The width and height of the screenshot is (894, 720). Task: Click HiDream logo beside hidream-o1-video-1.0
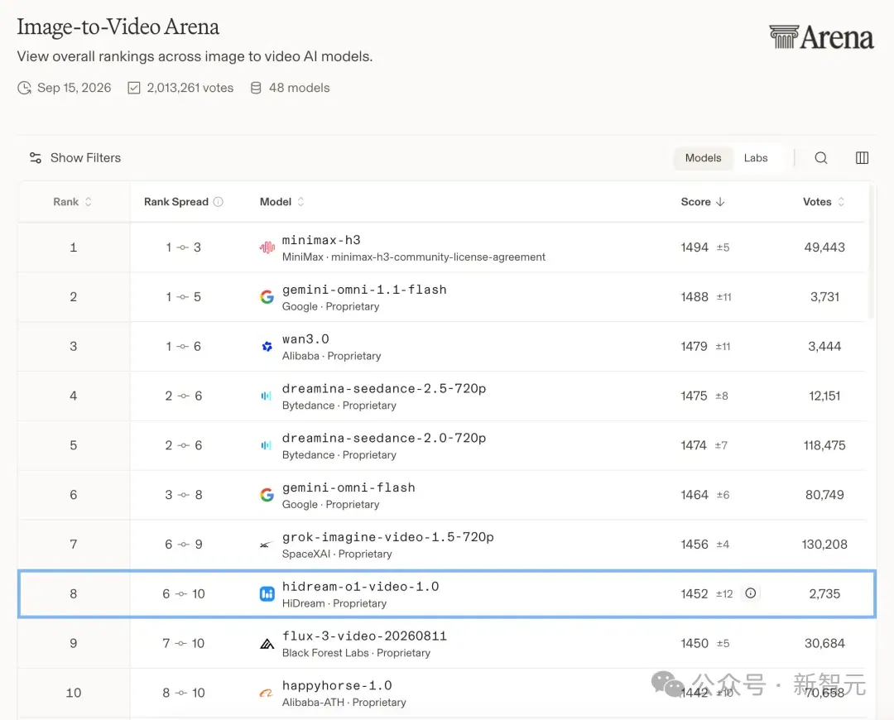pos(267,594)
